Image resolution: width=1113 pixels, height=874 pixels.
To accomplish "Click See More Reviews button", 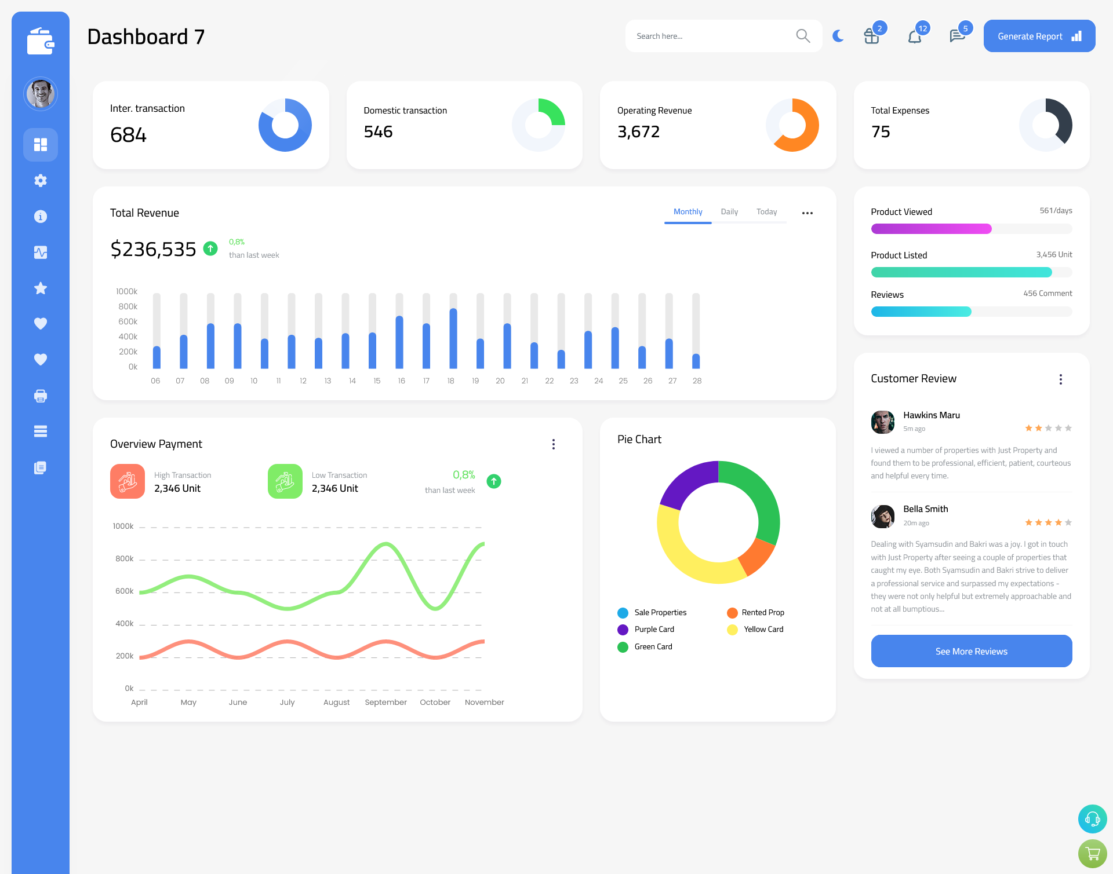I will tap(970, 650).
